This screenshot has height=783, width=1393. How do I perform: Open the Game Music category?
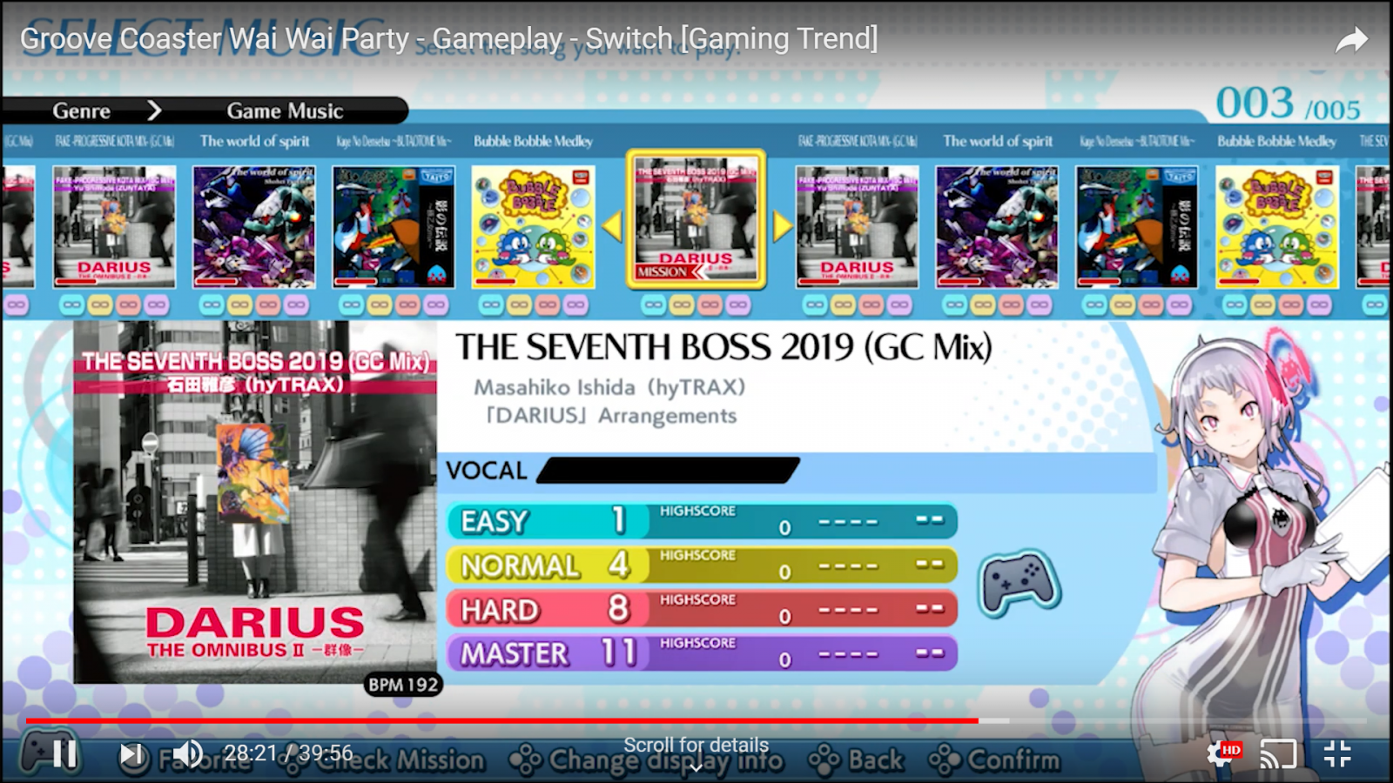pyautogui.click(x=285, y=110)
